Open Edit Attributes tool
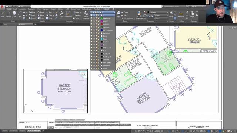 [x=128, y=18]
